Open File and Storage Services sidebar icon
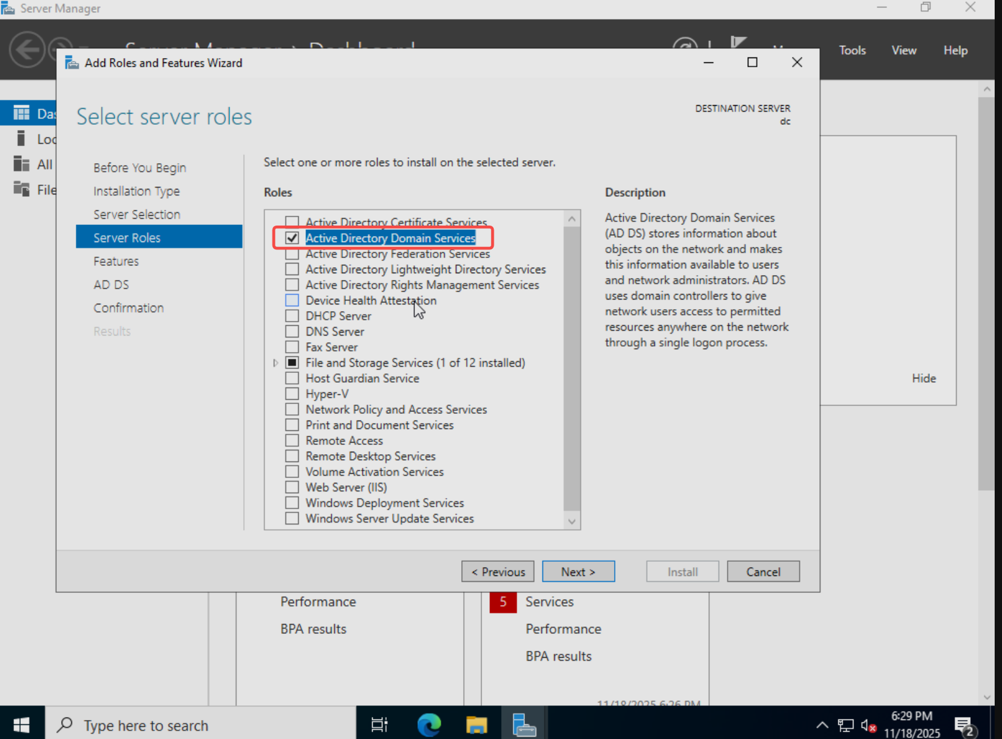 [21, 189]
